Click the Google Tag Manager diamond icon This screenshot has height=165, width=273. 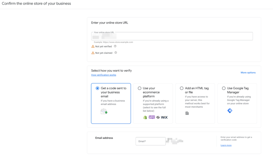[230, 110]
